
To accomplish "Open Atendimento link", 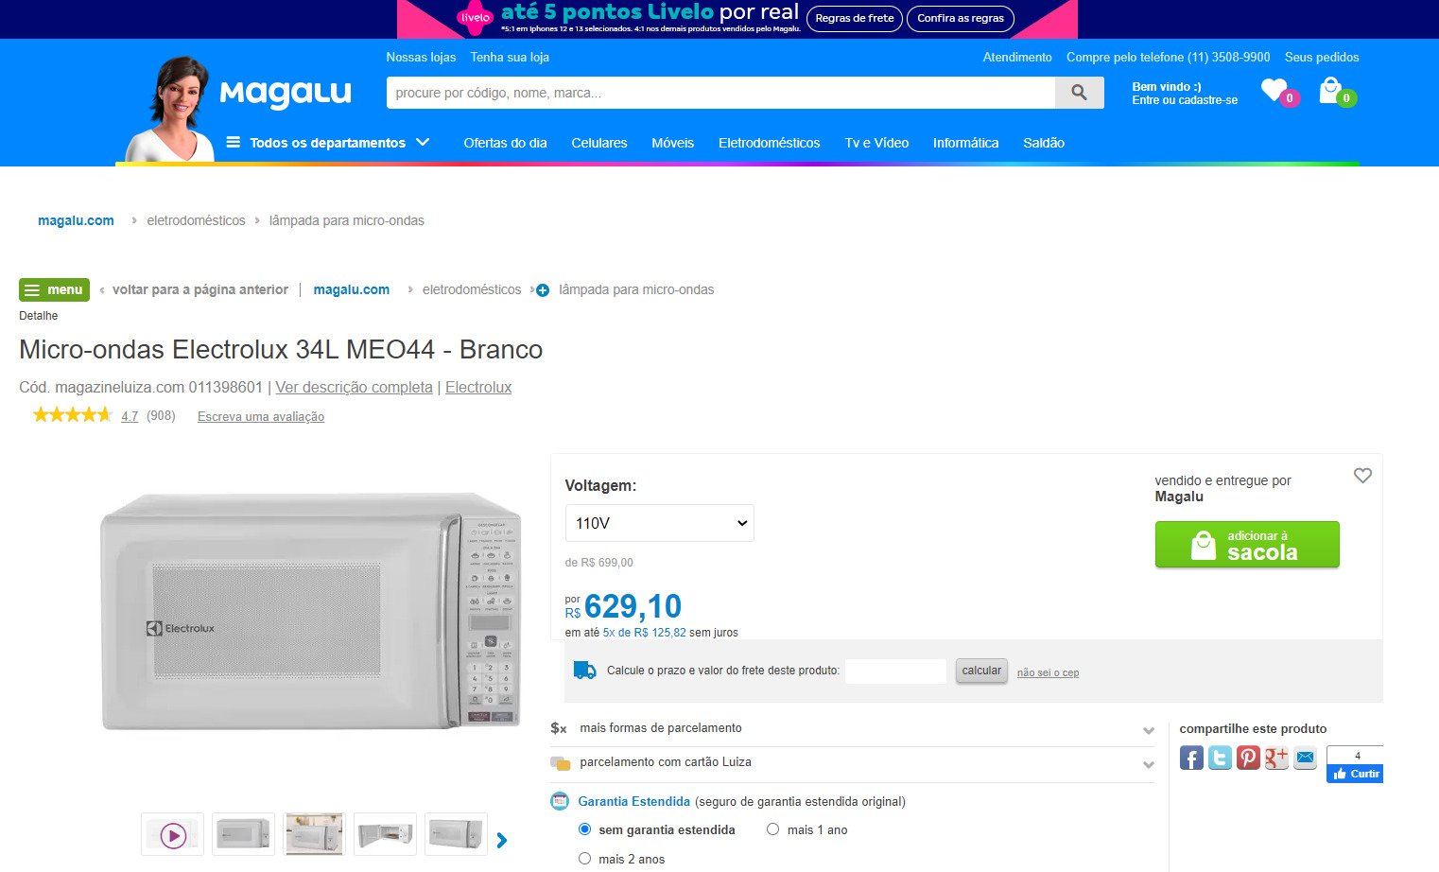I will tap(1017, 57).
